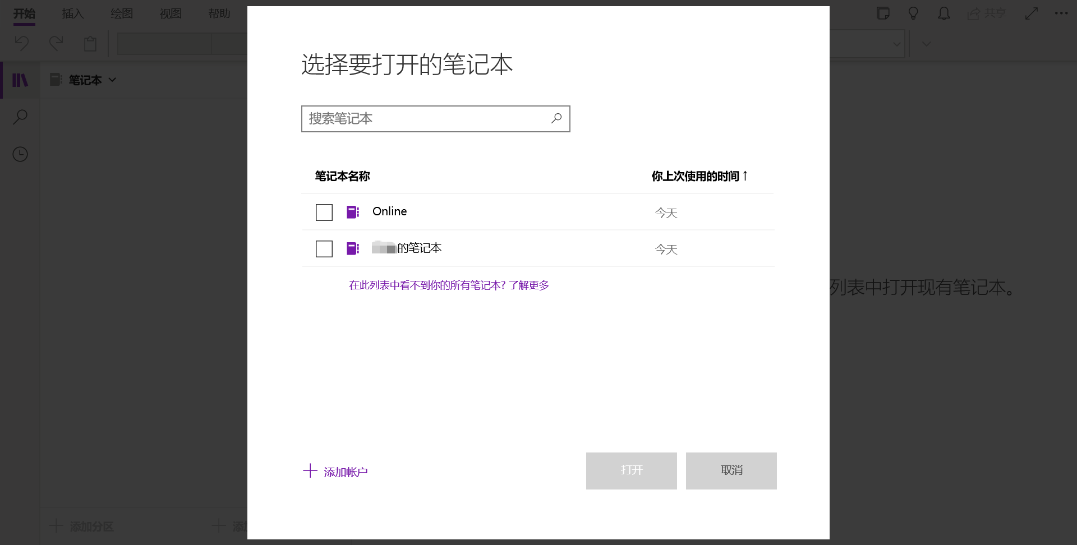Open recent notes clock icon
The height and width of the screenshot is (545, 1077).
click(x=20, y=154)
